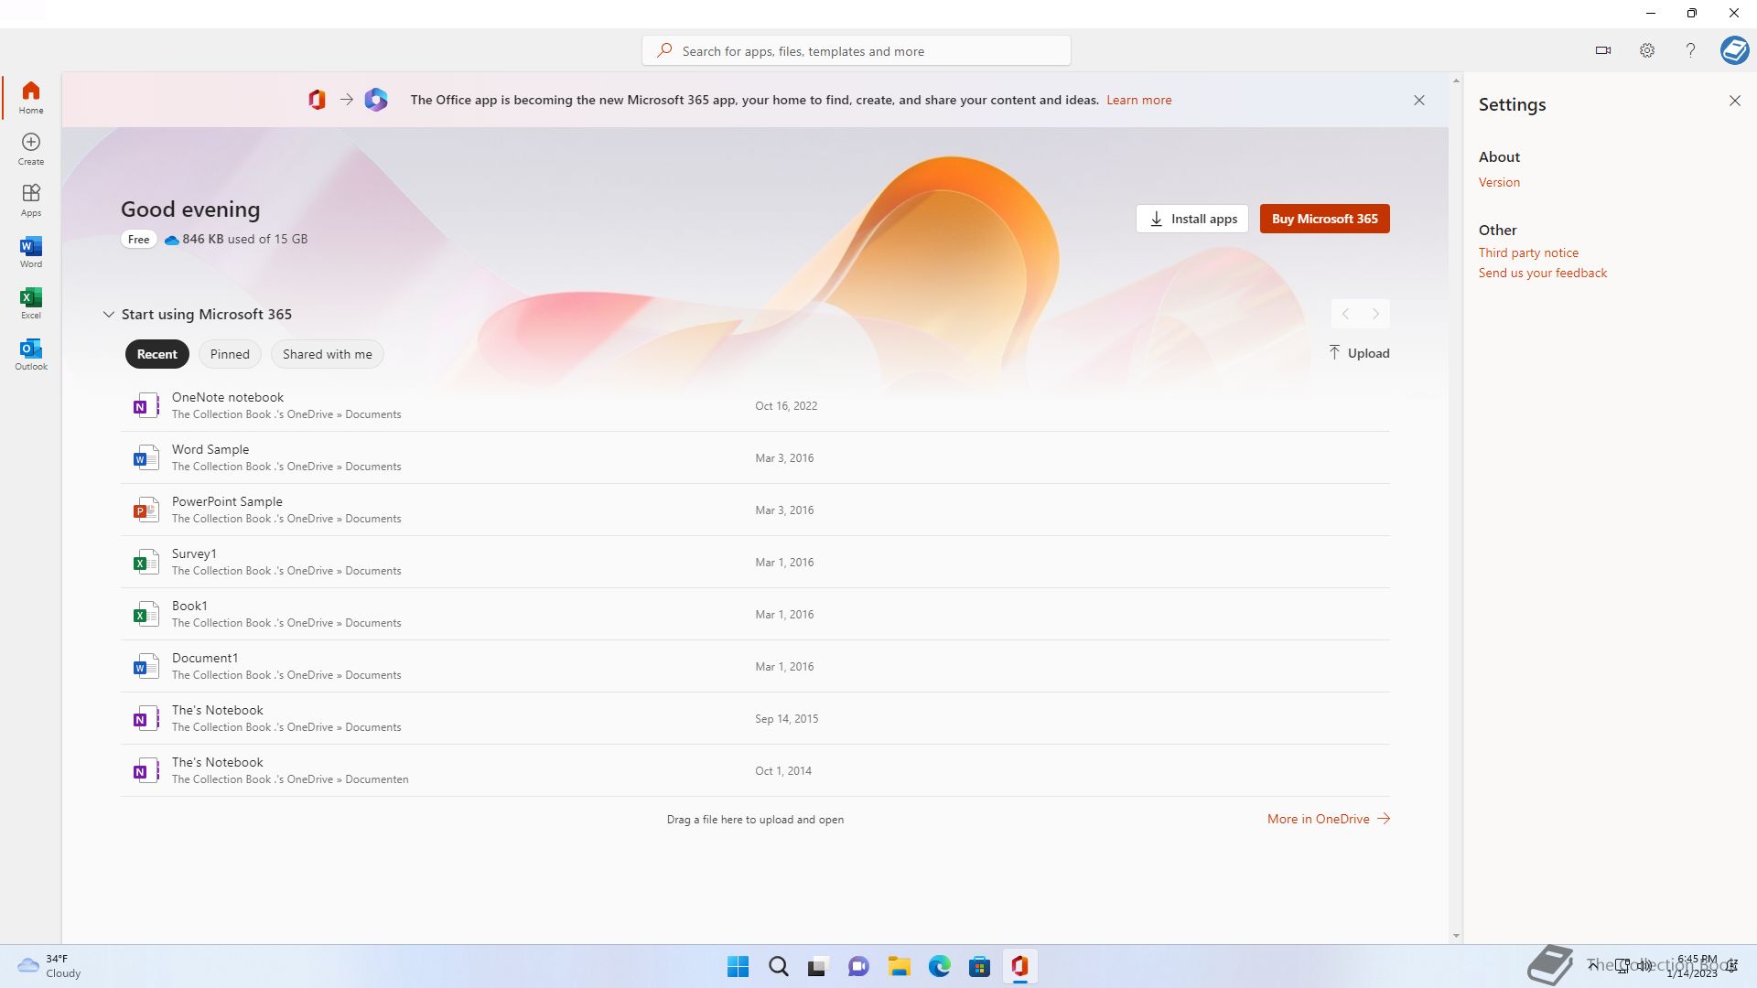This screenshot has height=988, width=1757.
Task: Open Home in the left sidebar
Action: 31,97
